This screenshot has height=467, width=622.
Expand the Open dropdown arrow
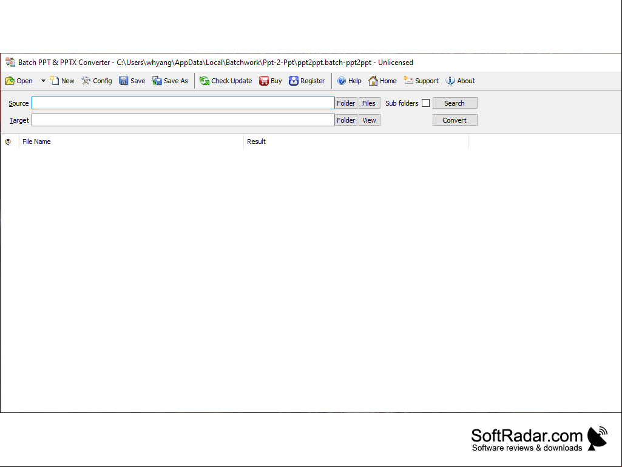tap(43, 81)
